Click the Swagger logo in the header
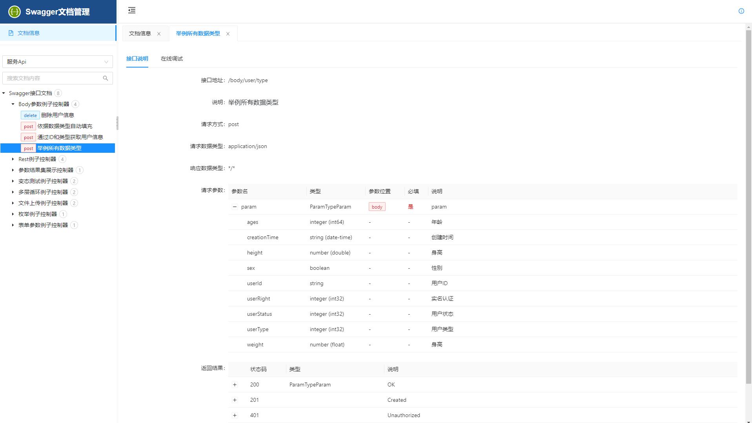The height and width of the screenshot is (423, 752). click(14, 11)
